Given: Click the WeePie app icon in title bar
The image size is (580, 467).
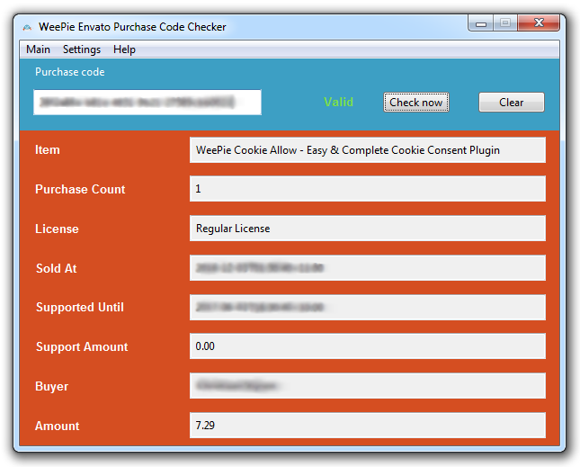Looking at the screenshot, I should [27, 27].
